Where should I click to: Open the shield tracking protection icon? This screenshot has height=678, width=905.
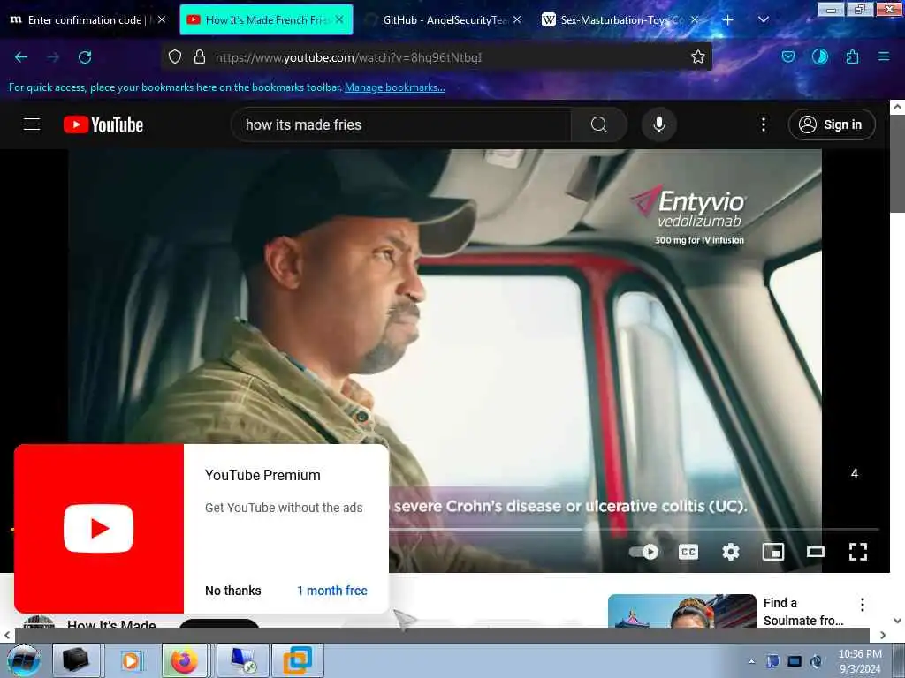click(x=175, y=56)
